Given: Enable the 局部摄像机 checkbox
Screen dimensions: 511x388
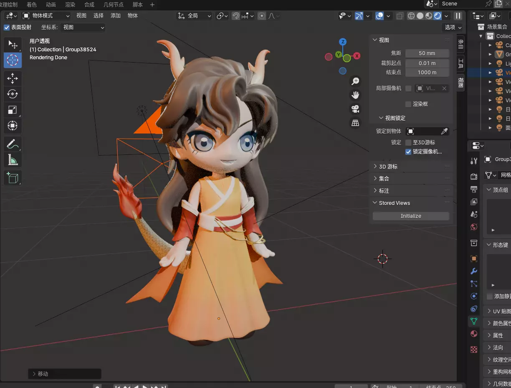Looking at the screenshot, I should point(408,88).
